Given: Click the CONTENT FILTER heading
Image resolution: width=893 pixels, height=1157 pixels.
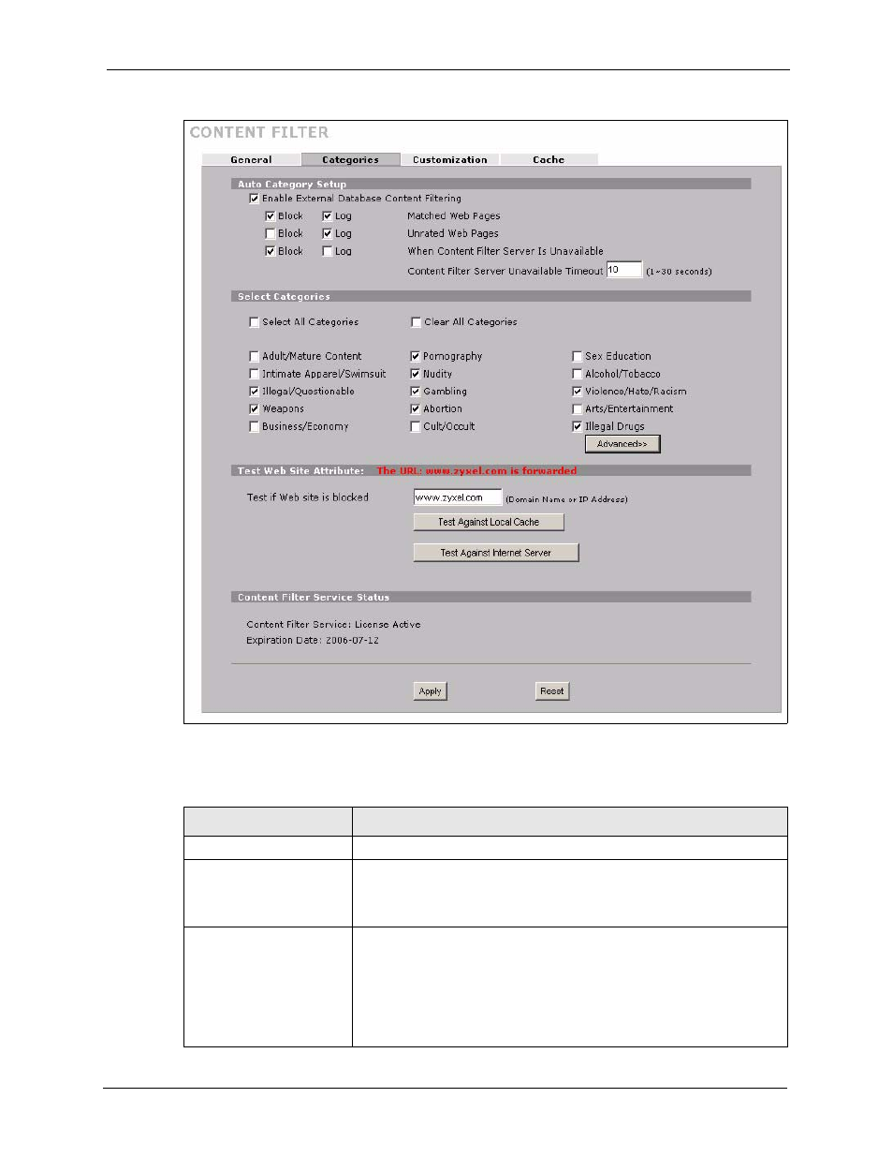Looking at the screenshot, I should (x=259, y=133).
